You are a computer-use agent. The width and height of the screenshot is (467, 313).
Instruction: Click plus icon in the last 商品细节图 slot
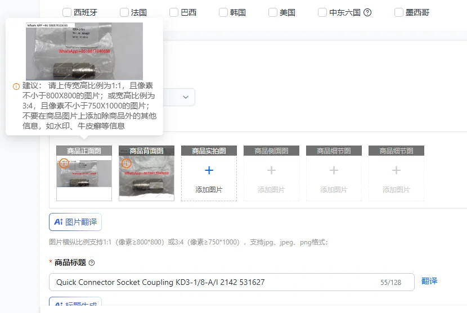pos(396,170)
